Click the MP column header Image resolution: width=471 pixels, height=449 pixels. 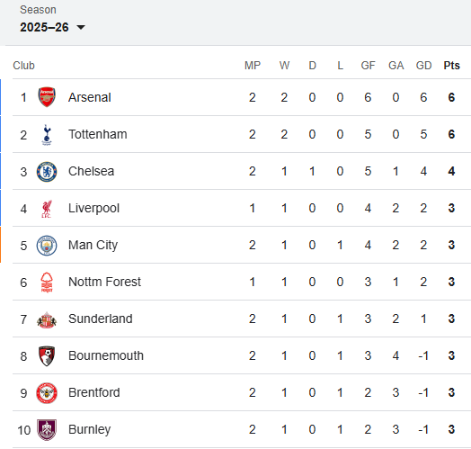(253, 66)
